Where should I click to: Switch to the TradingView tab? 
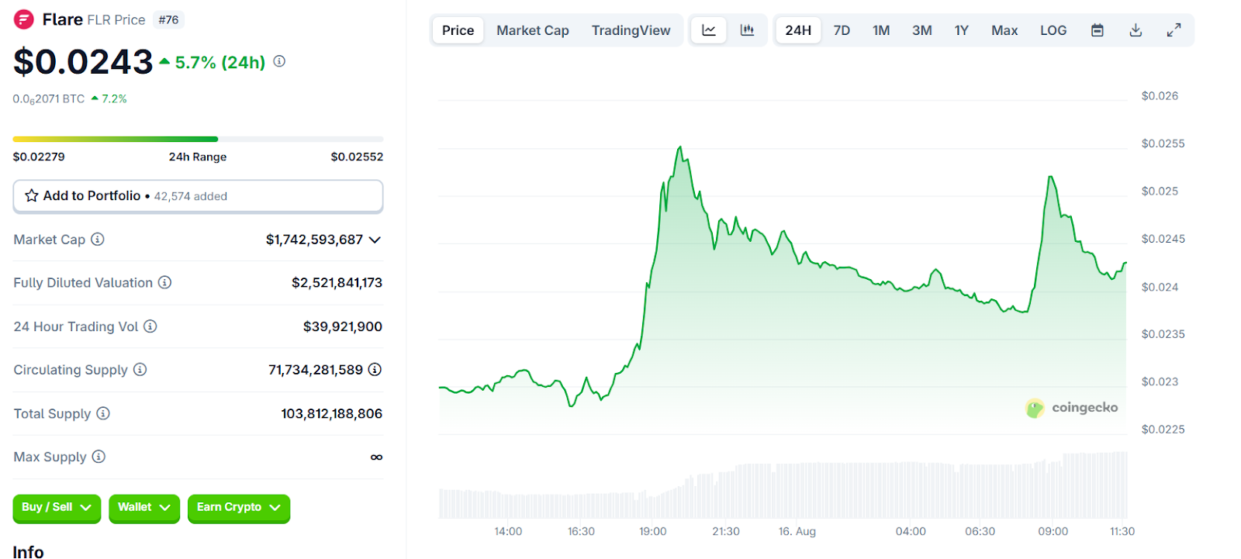(631, 30)
